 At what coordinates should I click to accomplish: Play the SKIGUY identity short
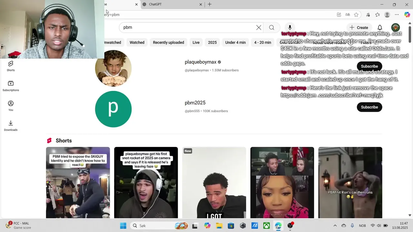click(78, 183)
